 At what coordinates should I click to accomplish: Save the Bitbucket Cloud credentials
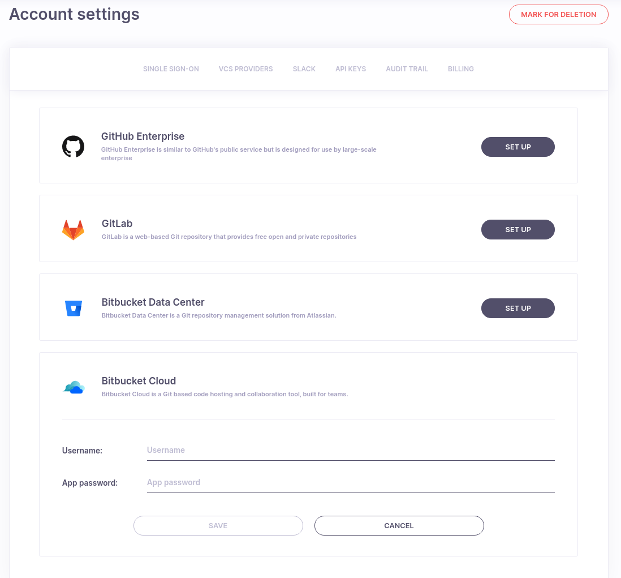[218, 525]
